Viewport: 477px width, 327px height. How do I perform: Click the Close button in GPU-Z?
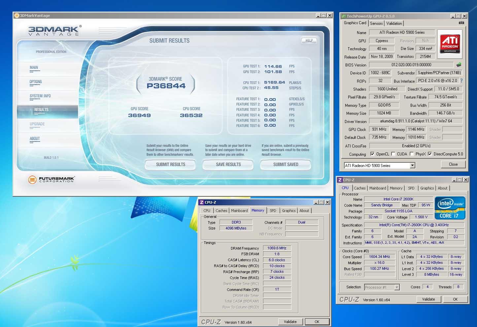[x=453, y=164]
